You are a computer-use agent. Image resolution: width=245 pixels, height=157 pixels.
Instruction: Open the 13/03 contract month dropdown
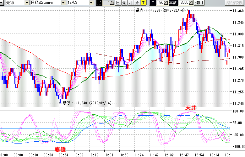91,3
